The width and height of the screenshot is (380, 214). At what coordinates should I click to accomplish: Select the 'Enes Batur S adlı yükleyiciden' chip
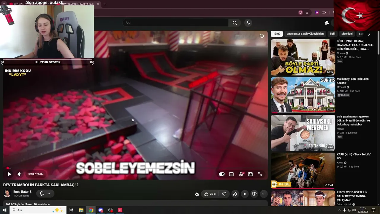[305, 34]
